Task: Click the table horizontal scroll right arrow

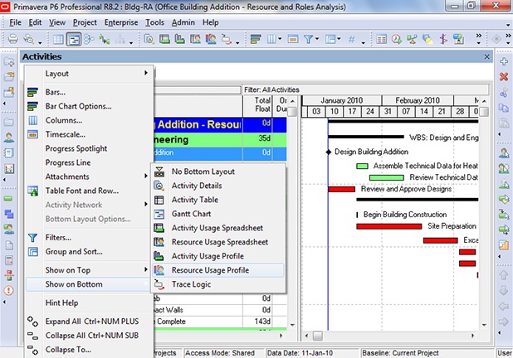Action: pos(281,336)
